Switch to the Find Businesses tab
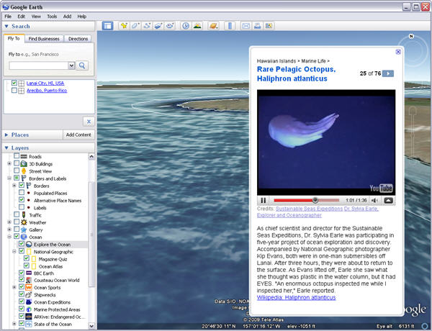The image size is (432, 331). click(45, 39)
